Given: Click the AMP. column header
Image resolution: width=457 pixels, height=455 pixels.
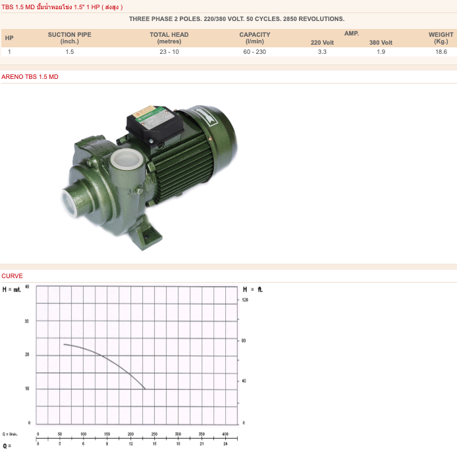Looking at the screenshot, I should 352,34.
